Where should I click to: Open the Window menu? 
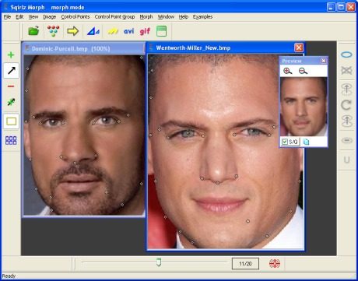tap(166, 17)
